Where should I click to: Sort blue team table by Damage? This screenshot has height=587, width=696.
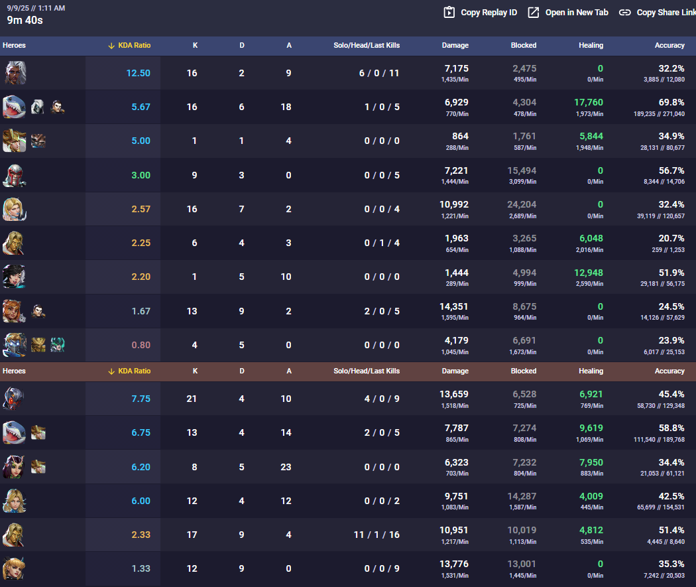(x=455, y=45)
